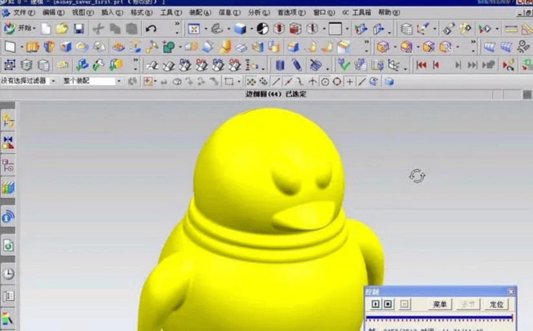Image resolution: width=533 pixels, height=331 pixels.
Task: Open the 工具 (Tools) menu
Action: 171,12
